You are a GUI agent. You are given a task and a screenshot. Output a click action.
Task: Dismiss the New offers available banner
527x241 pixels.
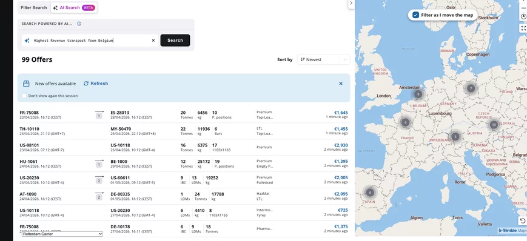tap(341, 84)
